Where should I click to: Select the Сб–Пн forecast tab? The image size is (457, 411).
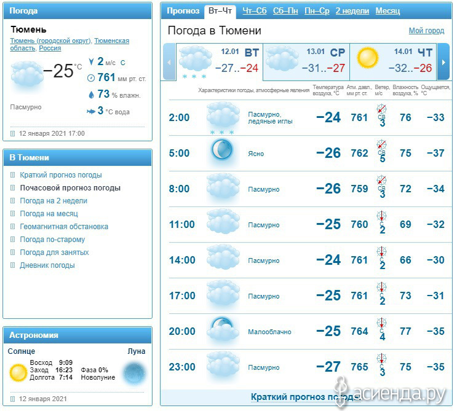(285, 11)
